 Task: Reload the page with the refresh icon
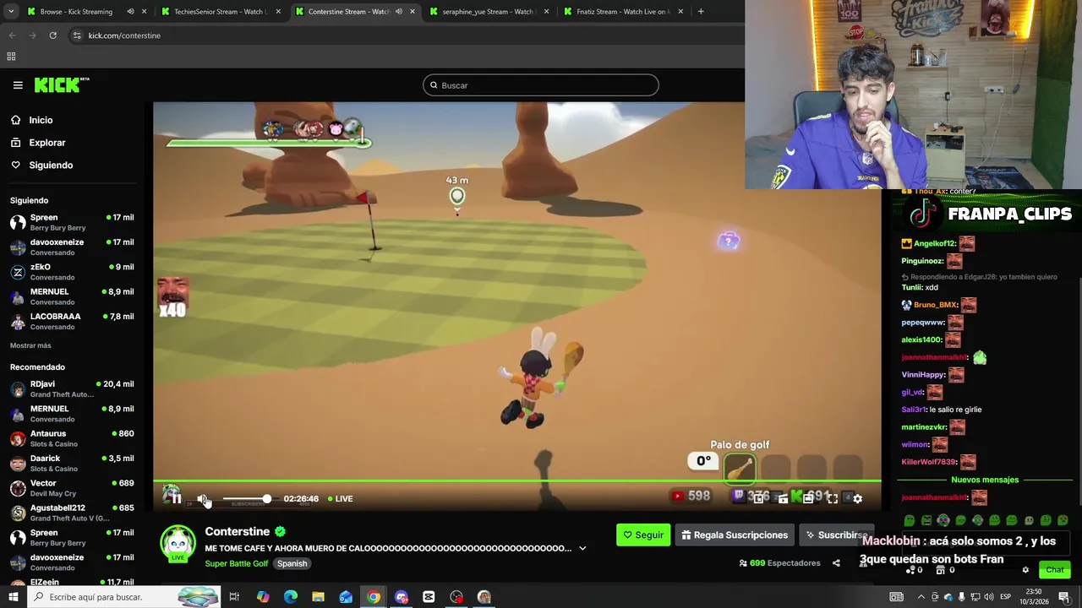(52, 35)
